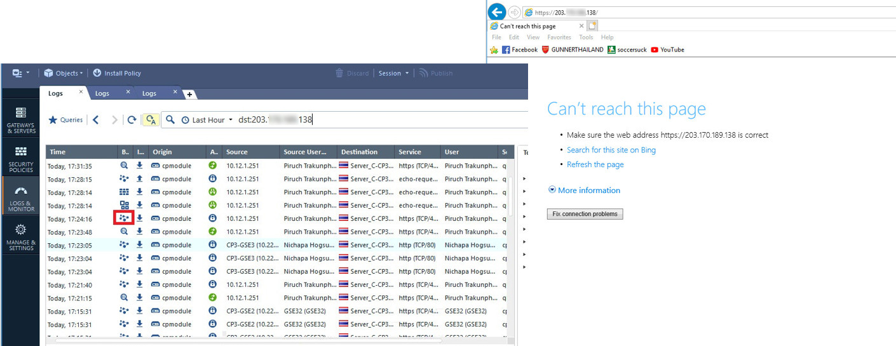Click the search magnifier icon in query bar
Screen dimensions: 896x346
click(170, 119)
